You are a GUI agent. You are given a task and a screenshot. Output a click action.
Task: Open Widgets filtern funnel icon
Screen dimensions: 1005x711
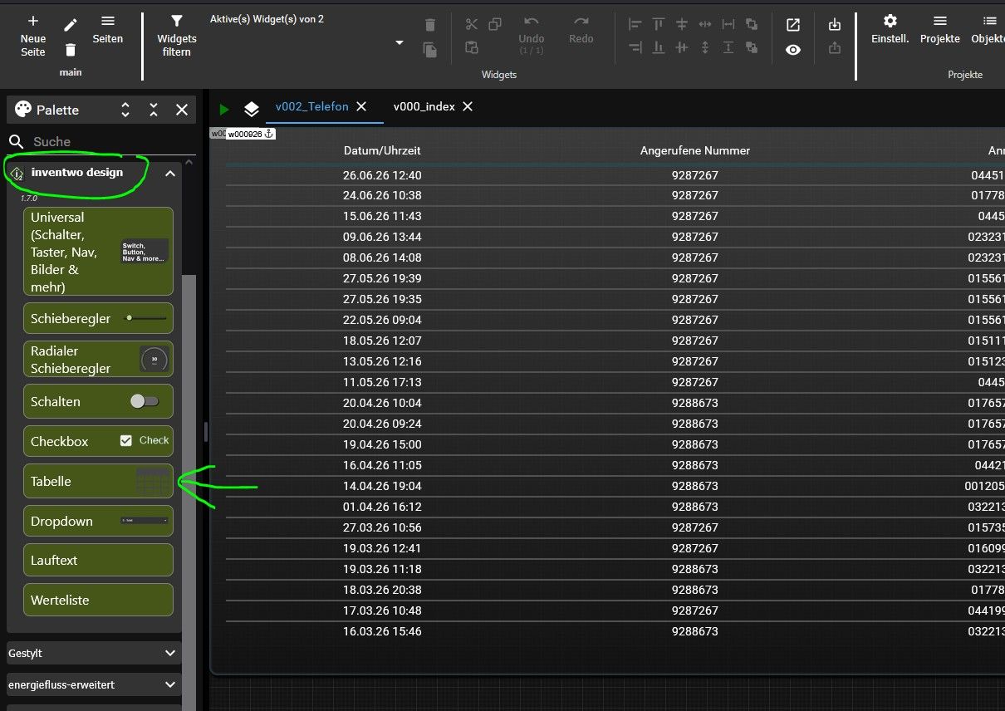[x=177, y=21]
